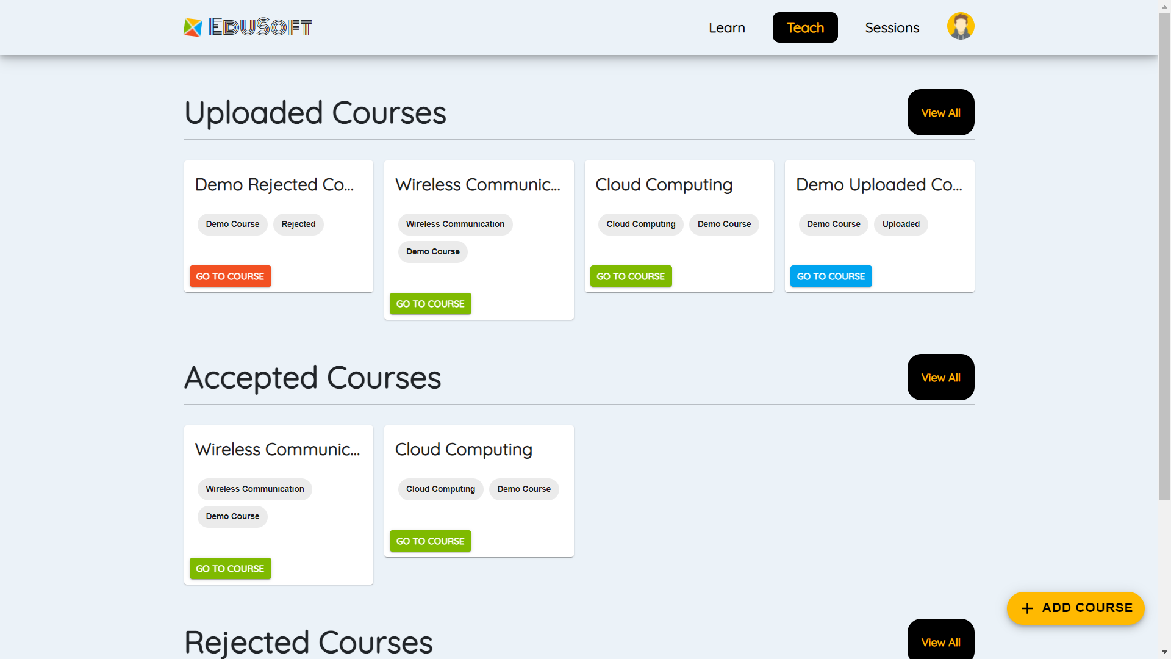The height and width of the screenshot is (659, 1171).
Task: Go to the Cloud Computing uploaded course
Action: pyautogui.click(x=631, y=276)
